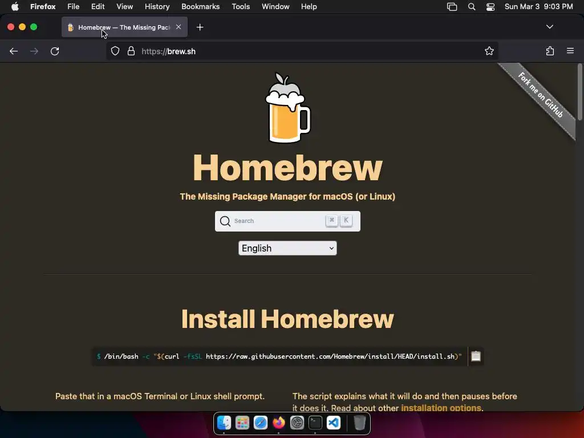This screenshot has width=584, height=438.
Task: Click 'The Missing Package Manager' subtitle
Action: click(x=287, y=196)
